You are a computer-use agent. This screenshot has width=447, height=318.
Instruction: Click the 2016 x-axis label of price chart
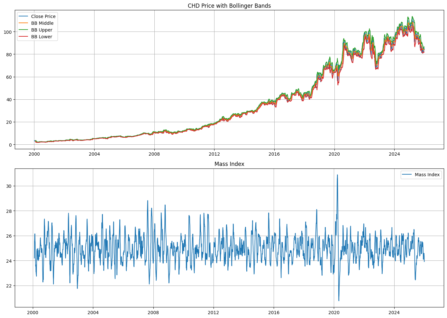[x=274, y=154]
